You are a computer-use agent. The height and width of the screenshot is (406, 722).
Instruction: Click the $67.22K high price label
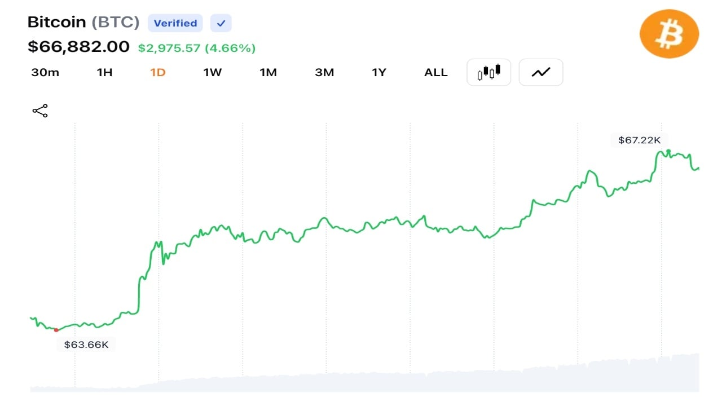(639, 140)
